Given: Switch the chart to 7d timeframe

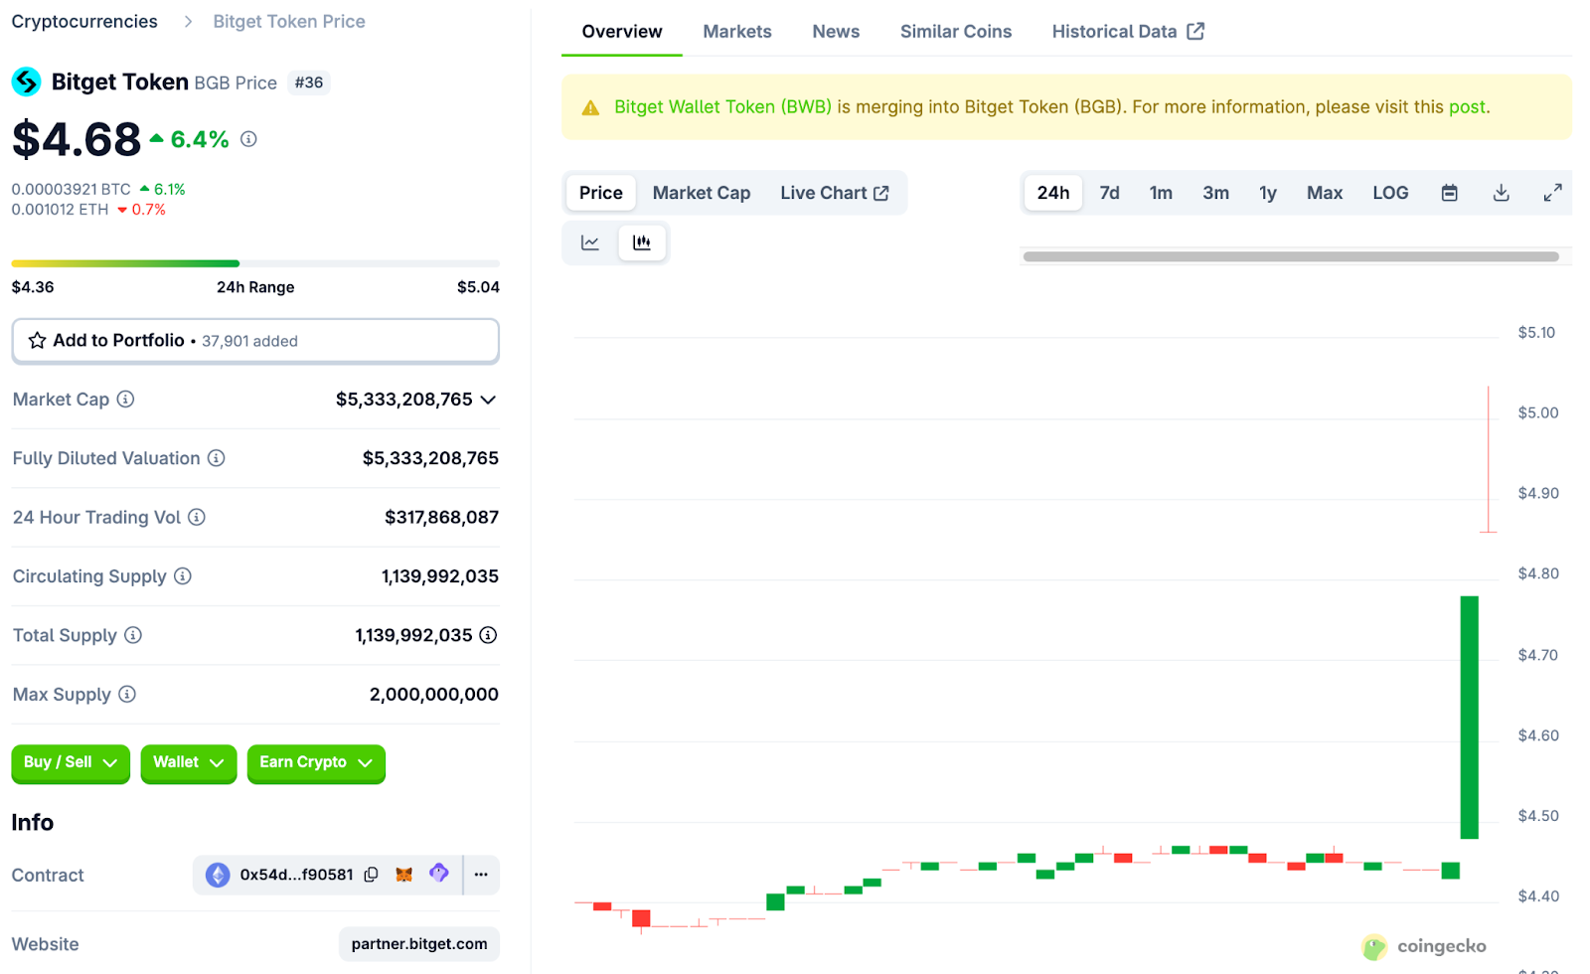Looking at the screenshot, I should (x=1109, y=192).
